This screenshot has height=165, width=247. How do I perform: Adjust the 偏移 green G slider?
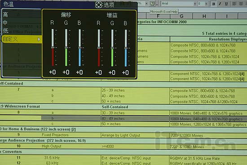click(66, 48)
